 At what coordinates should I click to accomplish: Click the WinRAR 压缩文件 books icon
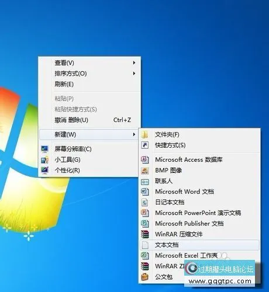pos(145,234)
